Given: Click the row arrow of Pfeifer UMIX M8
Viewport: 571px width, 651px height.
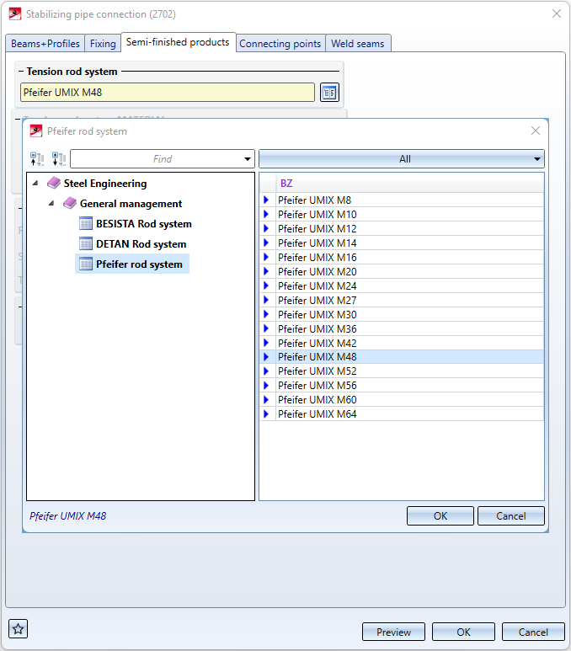Looking at the screenshot, I should (267, 200).
